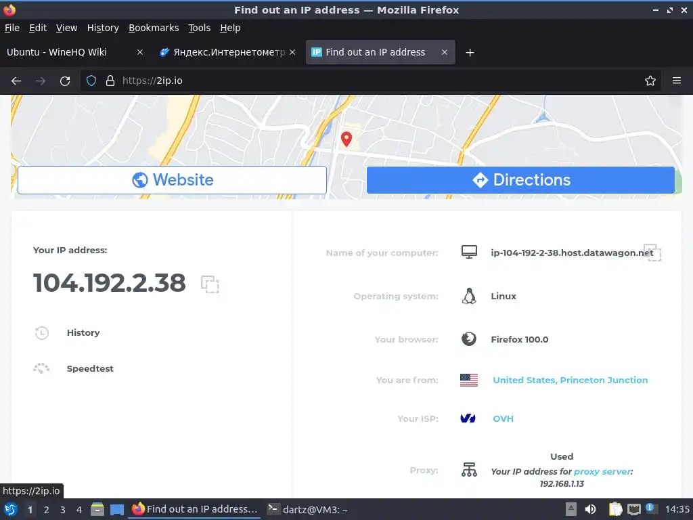Bookmark this page with the star
Image resolution: width=693 pixels, height=520 pixels.
click(650, 81)
